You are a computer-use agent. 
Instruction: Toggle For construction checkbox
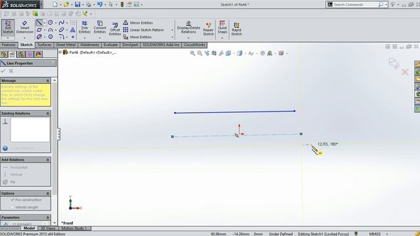tap(12, 200)
